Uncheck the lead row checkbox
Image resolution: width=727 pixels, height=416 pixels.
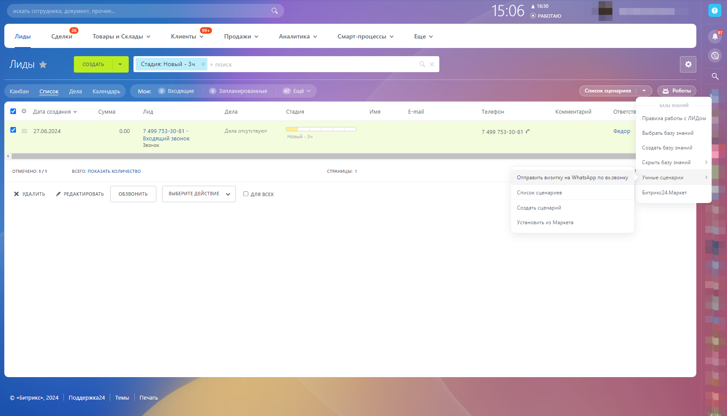[x=13, y=130]
